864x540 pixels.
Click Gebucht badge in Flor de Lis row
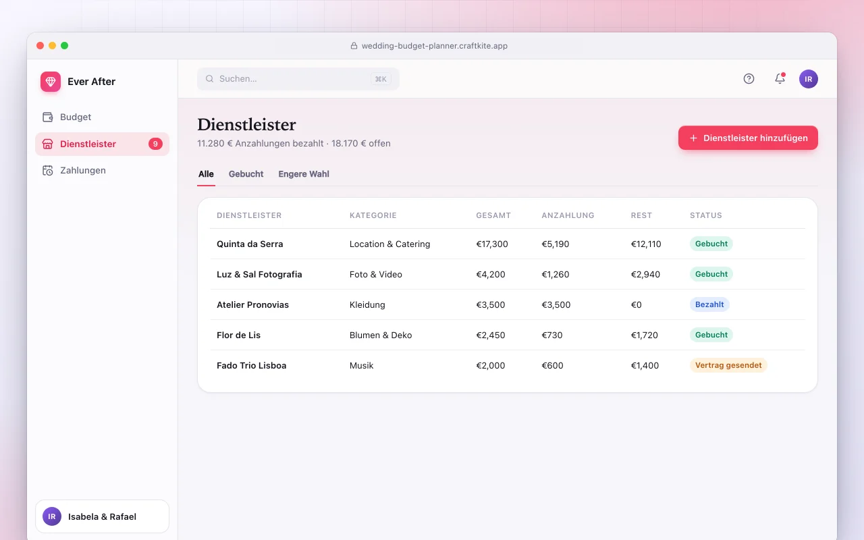coord(711,335)
